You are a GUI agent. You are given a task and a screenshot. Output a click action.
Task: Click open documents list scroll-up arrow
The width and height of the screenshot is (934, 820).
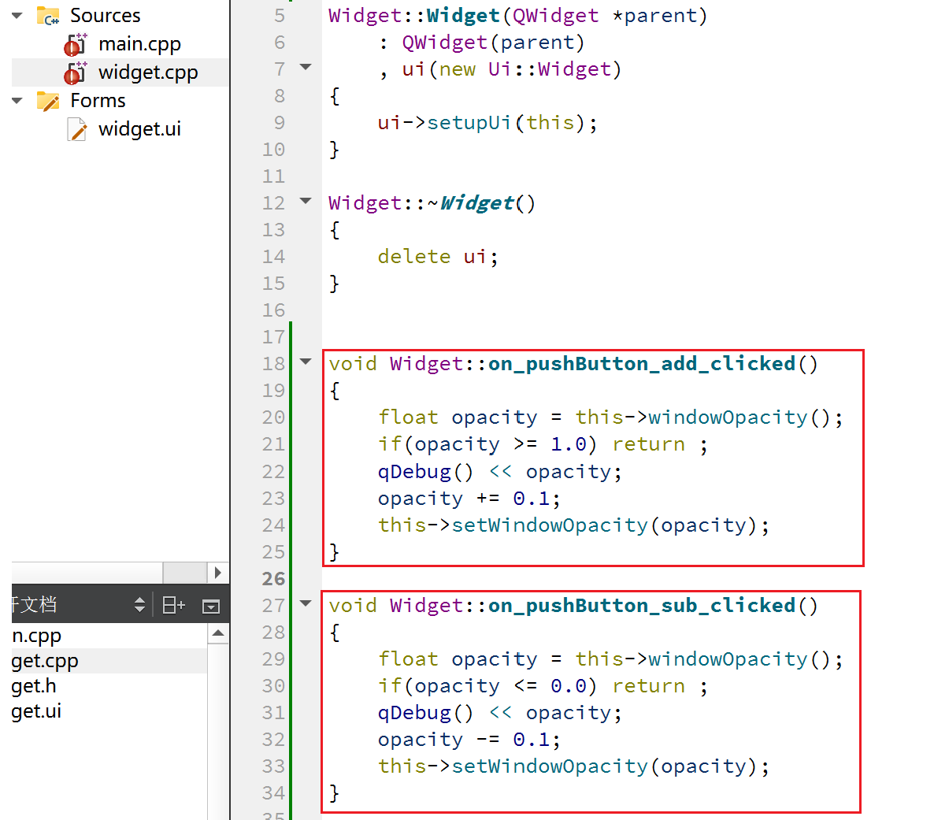tap(218, 633)
